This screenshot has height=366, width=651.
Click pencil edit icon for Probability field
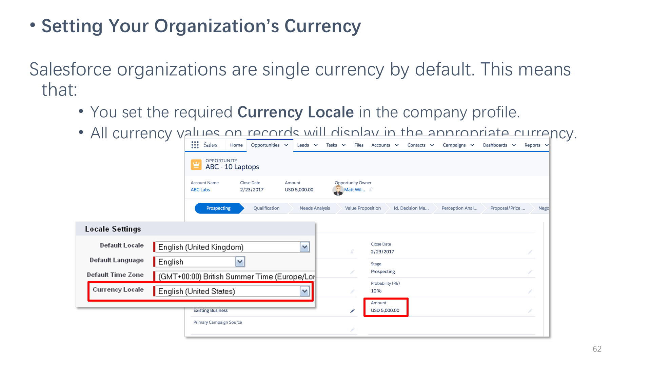point(530,291)
